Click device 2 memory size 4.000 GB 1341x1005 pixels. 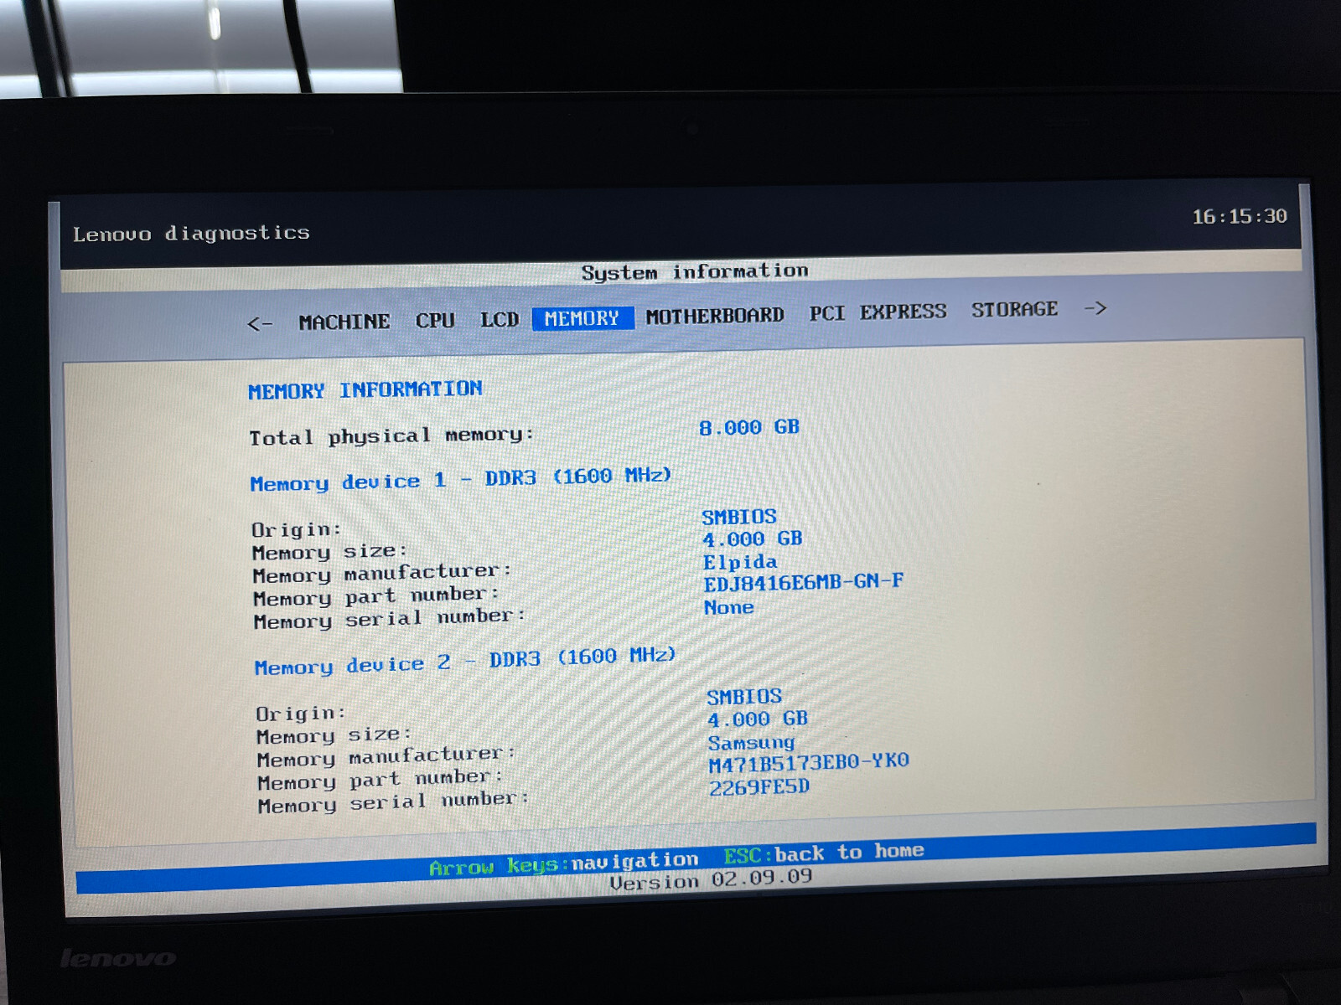pyautogui.click(x=758, y=719)
